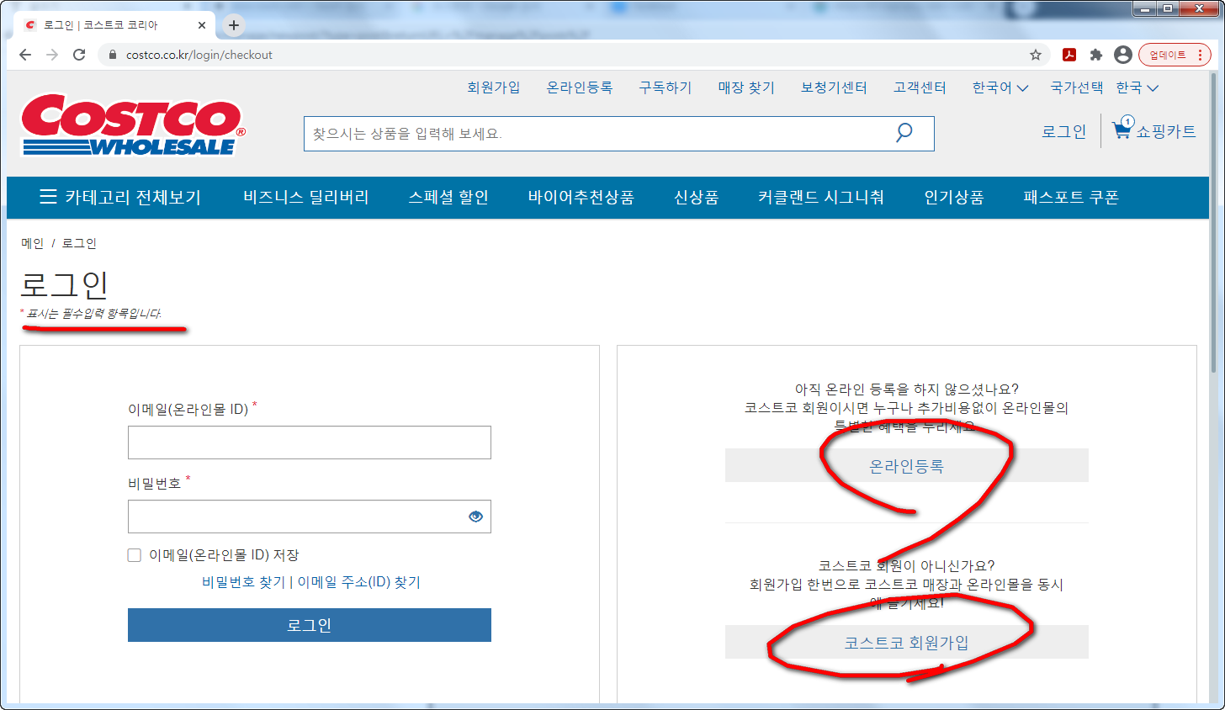Open the extensions puzzle icon
The width and height of the screenshot is (1225, 710).
click(x=1095, y=55)
